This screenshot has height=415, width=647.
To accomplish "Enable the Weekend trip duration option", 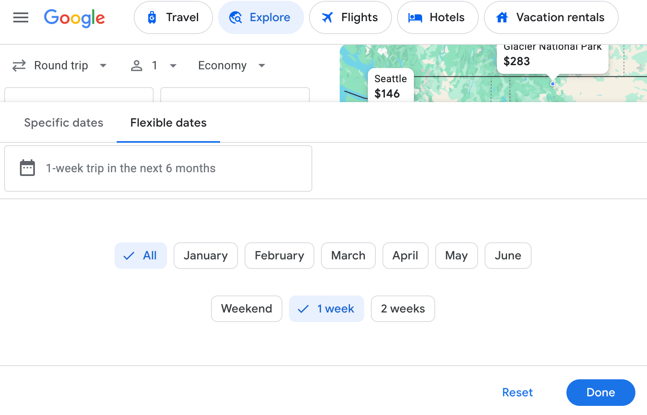I will pos(246,309).
